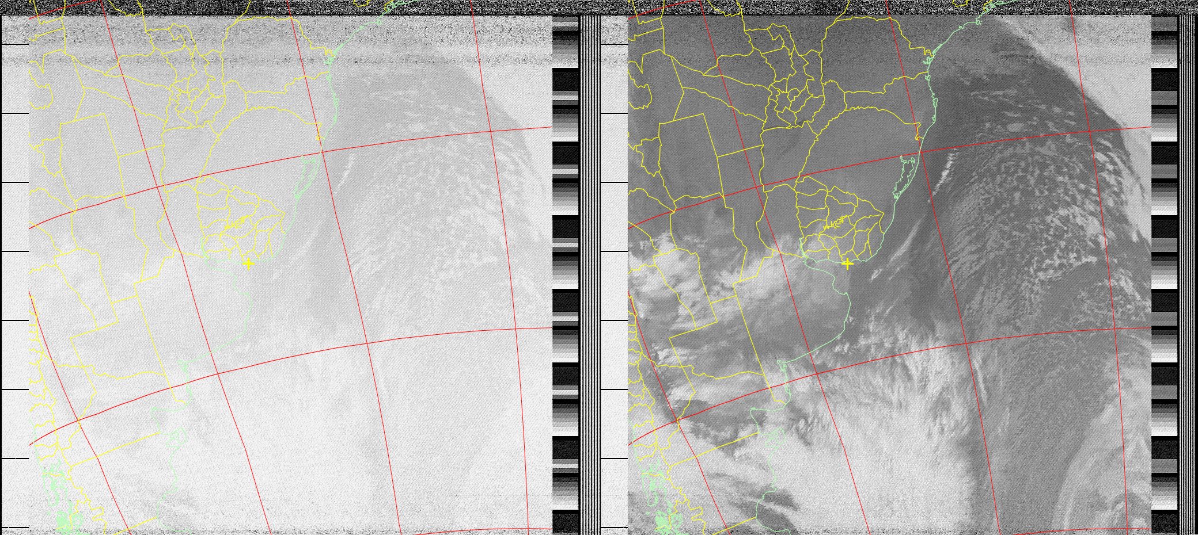The image size is (1198, 535).
Task: Select the grayscale telemetry strip beside the right image
Action: click(1164, 275)
